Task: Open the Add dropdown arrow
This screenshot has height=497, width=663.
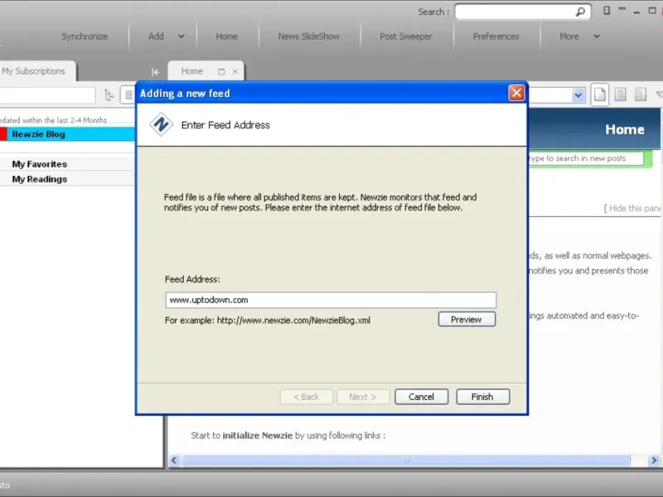Action: click(181, 36)
